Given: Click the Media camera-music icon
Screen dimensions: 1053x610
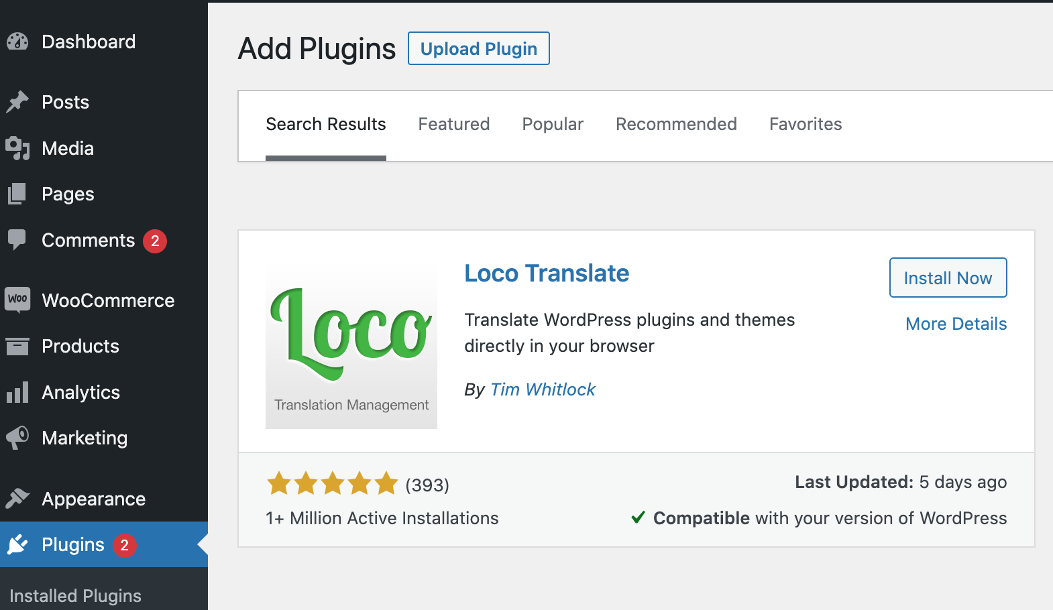Looking at the screenshot, I should [17, 148].
